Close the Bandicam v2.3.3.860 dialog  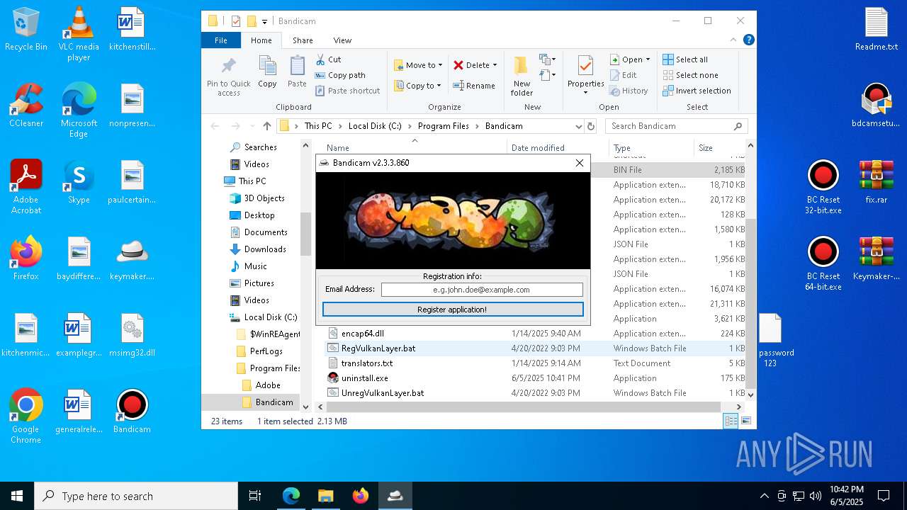tap(580, 163)
